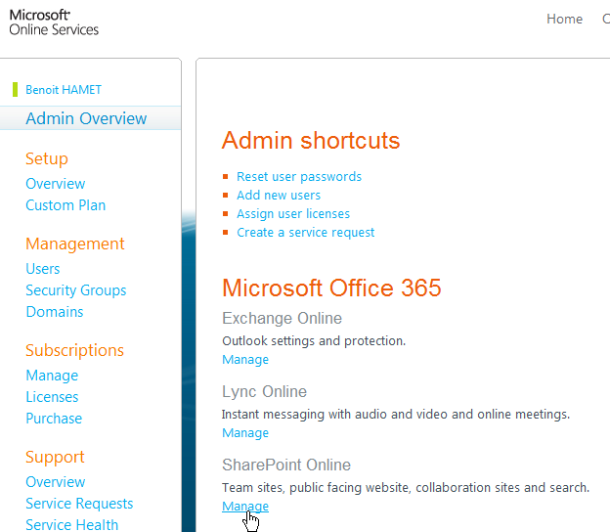This screenshot has width=610, height=532.
Task: Navigate to Security Groups
Action: [x=75, y=290]
